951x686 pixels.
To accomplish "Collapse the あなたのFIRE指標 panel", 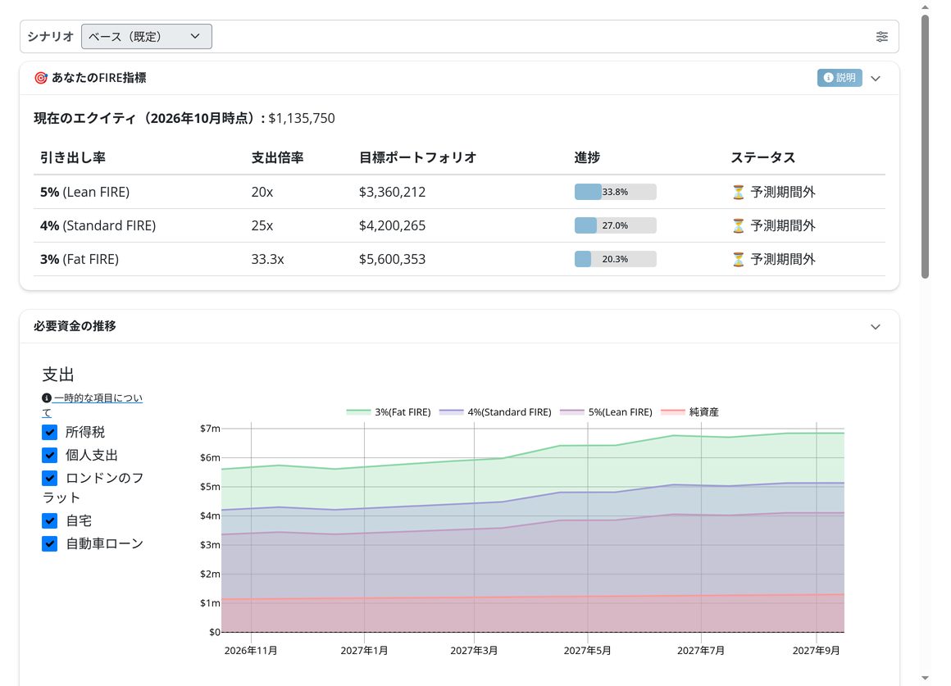I will (876, 78).
